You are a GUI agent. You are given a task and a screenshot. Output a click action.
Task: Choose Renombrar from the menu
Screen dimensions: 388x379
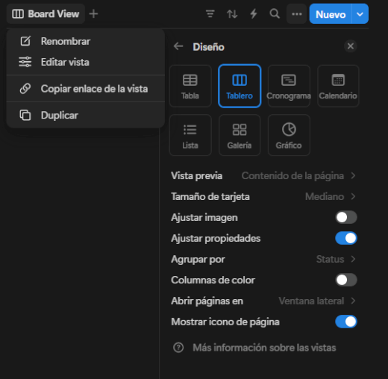[86, 41]
